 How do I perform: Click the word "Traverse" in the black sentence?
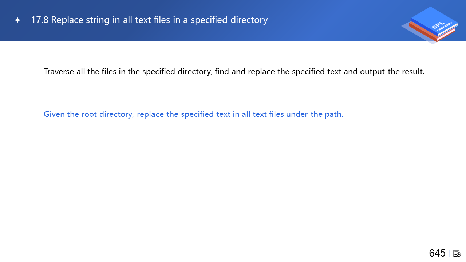point(59,72)
